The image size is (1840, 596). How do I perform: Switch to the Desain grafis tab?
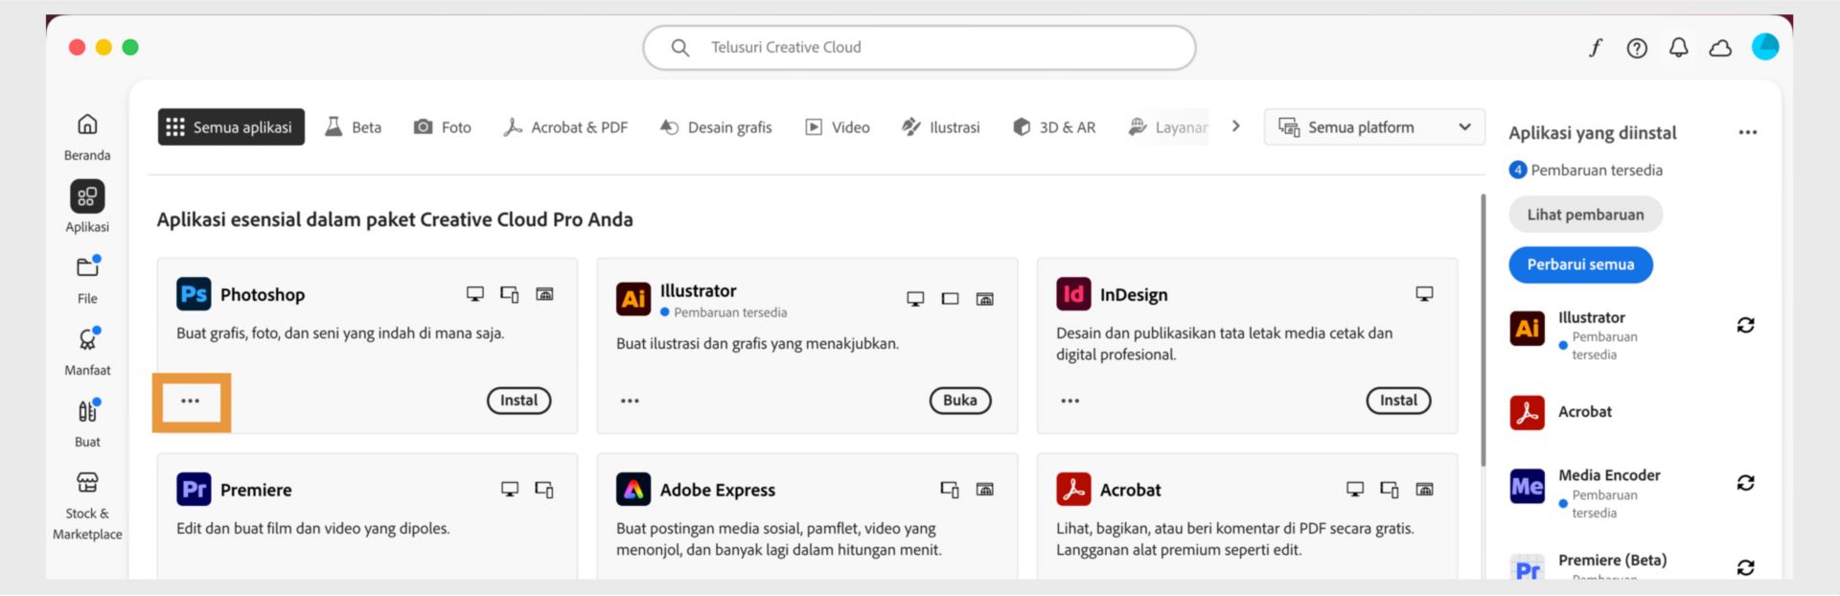(716, 127)
